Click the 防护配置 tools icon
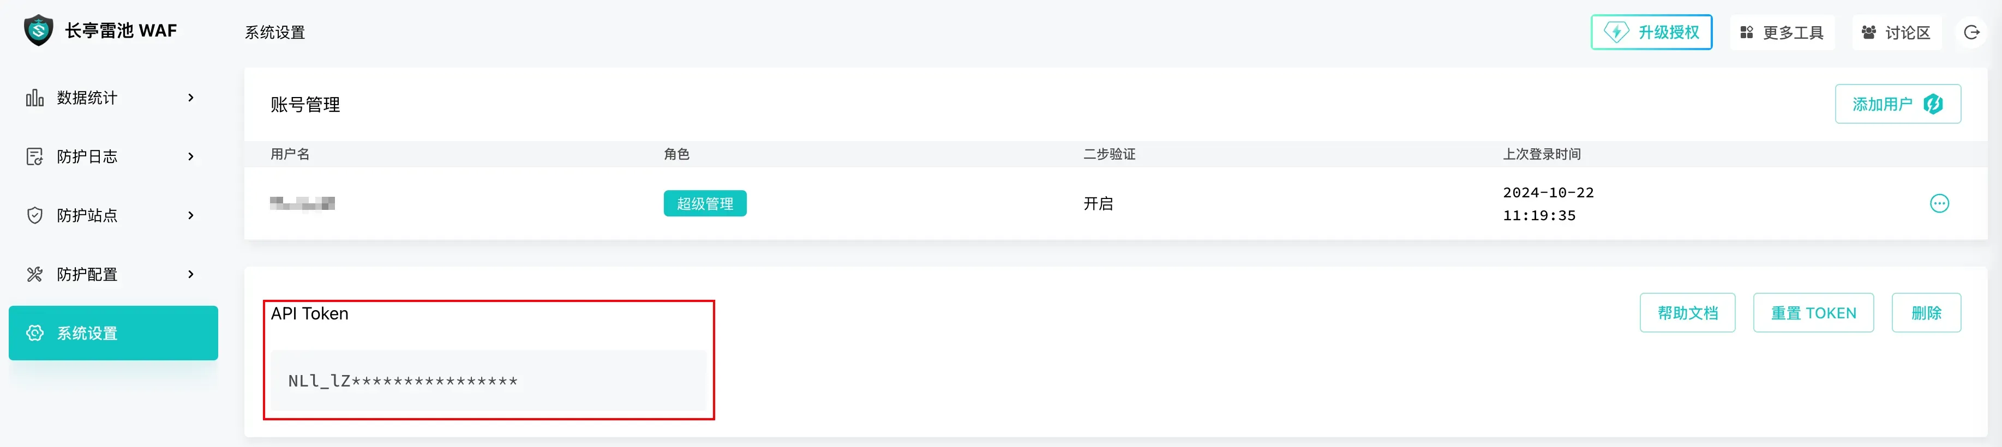Viewport: 2002px width, 447px height. point(35,275)
